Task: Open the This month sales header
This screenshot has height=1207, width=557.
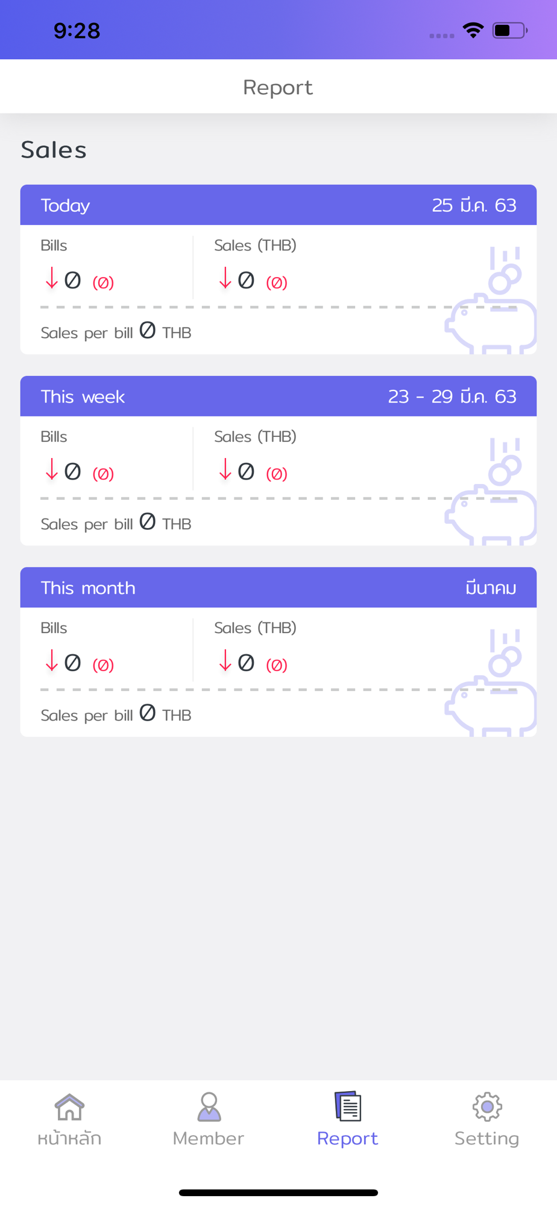Action: [278, 588]
